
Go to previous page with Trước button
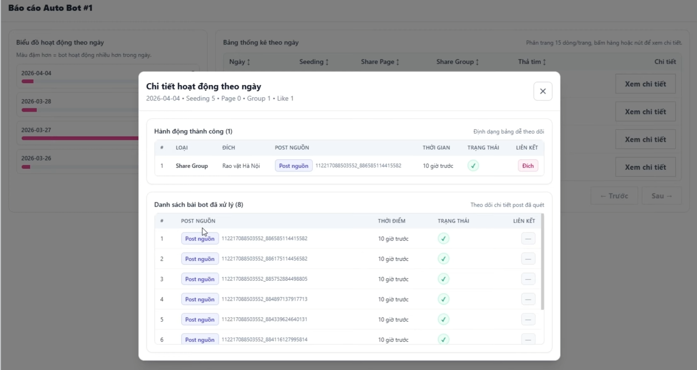[x=614, y=196]
